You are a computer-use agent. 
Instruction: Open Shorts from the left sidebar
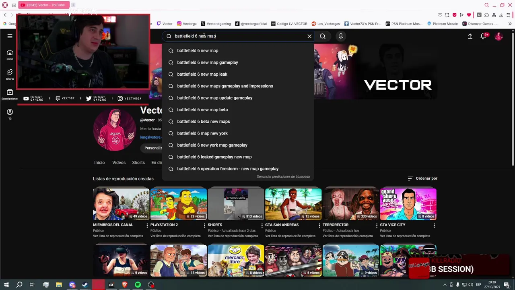point(10,75)
